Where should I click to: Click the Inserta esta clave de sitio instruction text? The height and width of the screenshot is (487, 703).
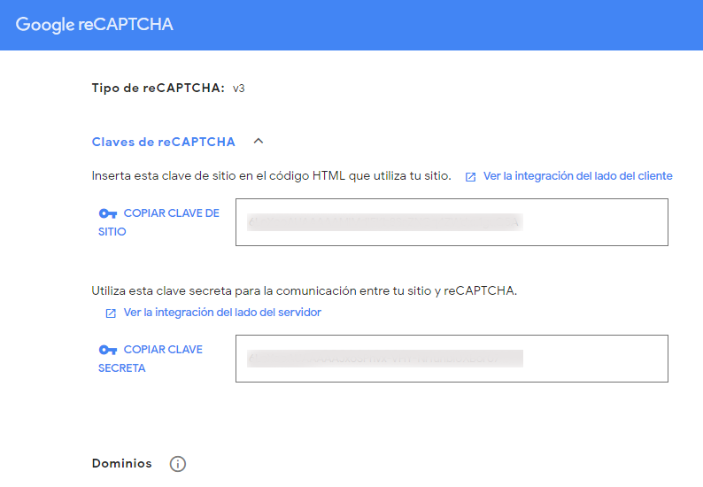tap(271, 176)
